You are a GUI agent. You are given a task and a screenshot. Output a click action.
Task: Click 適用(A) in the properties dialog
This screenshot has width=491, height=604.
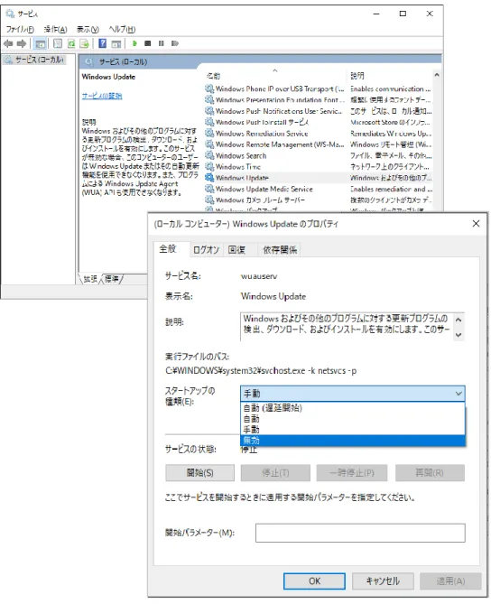pos(450,581)
